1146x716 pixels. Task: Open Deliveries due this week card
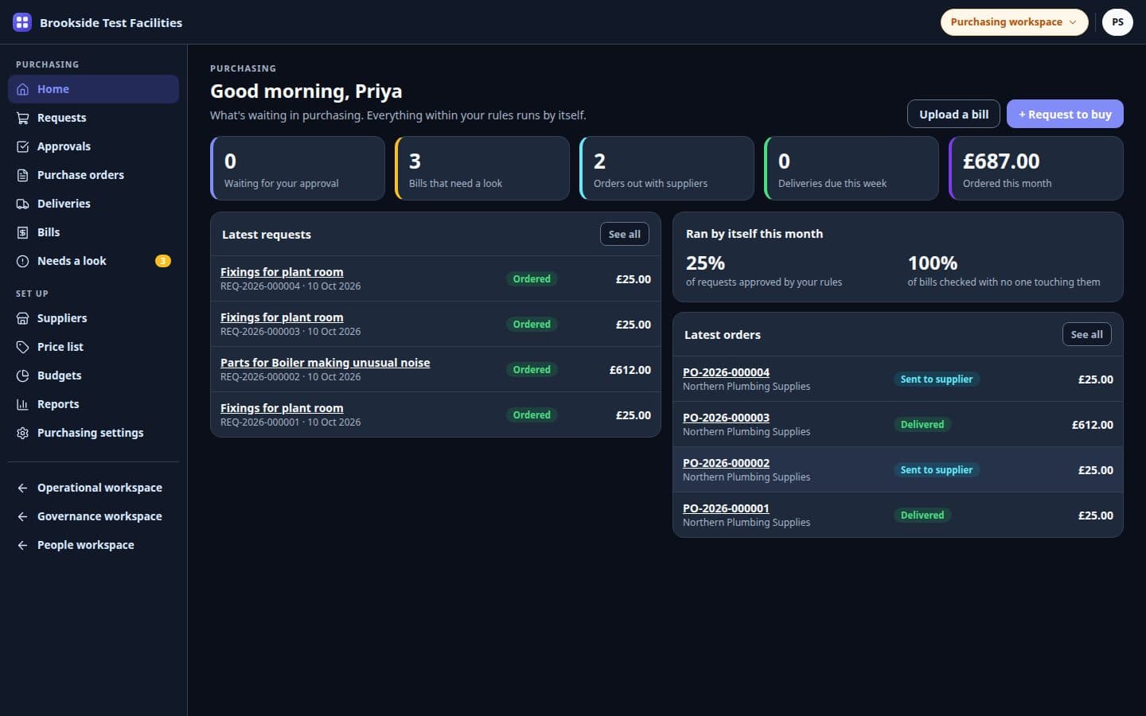(852, 168)
